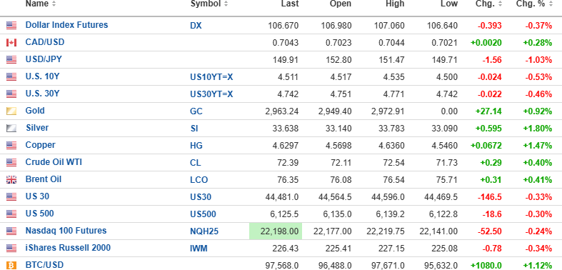This screenshot has width=562, height=270.
Task: Click the Bitcoin icon beside BTC/USD
Action: point(11,266)
